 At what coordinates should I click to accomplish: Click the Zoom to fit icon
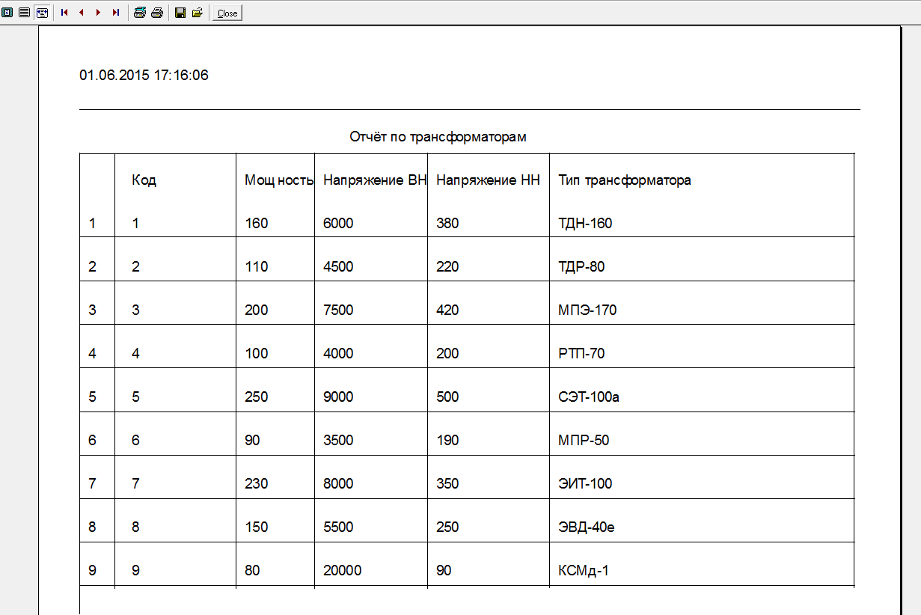point(7,13)
